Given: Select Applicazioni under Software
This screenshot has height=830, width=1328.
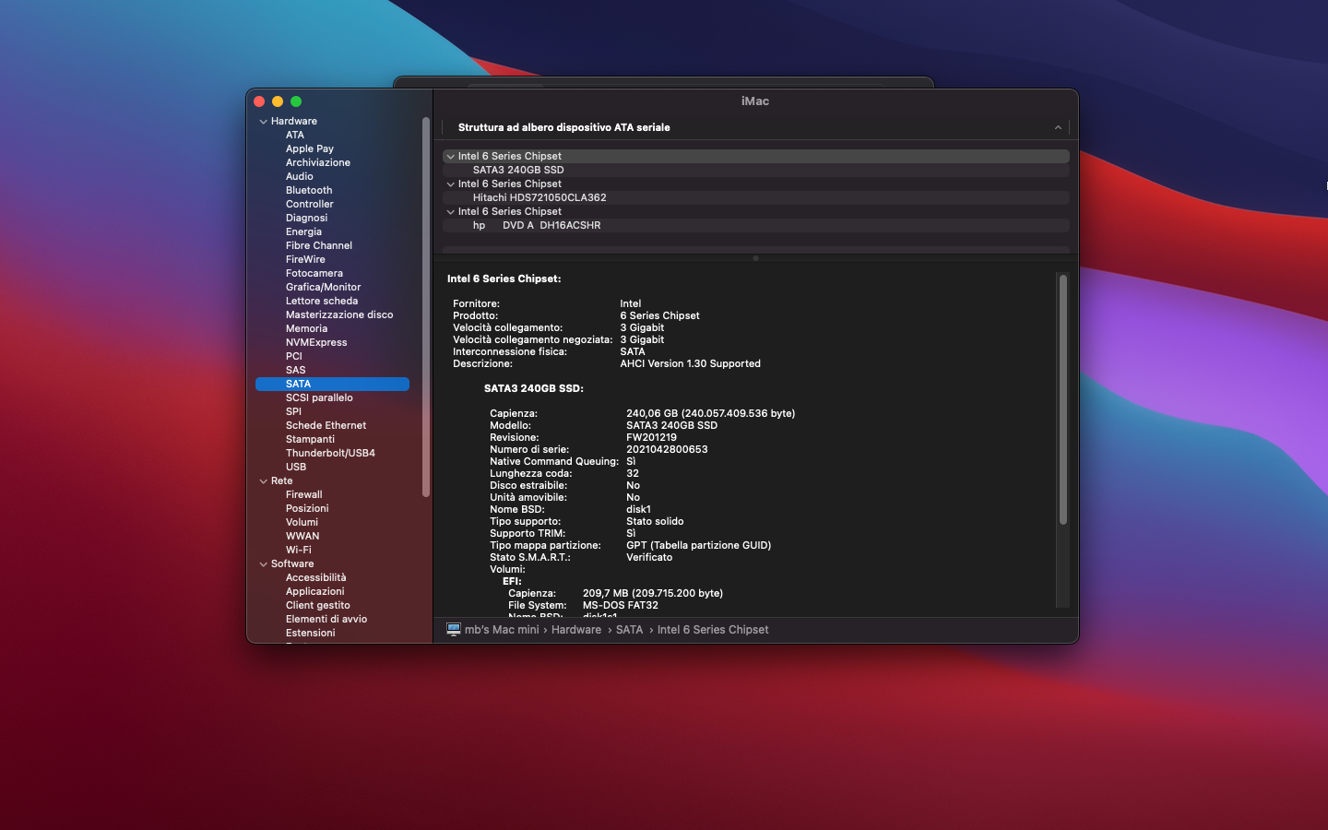Looking at the screenshot, I should (x=314, y=591).
